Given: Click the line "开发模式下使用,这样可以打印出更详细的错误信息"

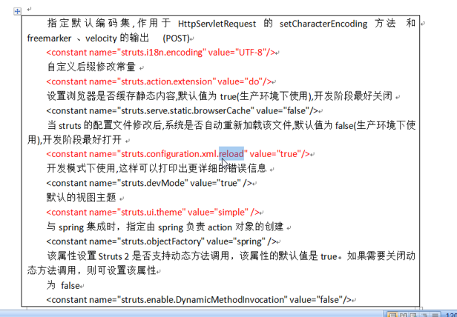Looking at the screenshot, I should click(x=157, y=168).
